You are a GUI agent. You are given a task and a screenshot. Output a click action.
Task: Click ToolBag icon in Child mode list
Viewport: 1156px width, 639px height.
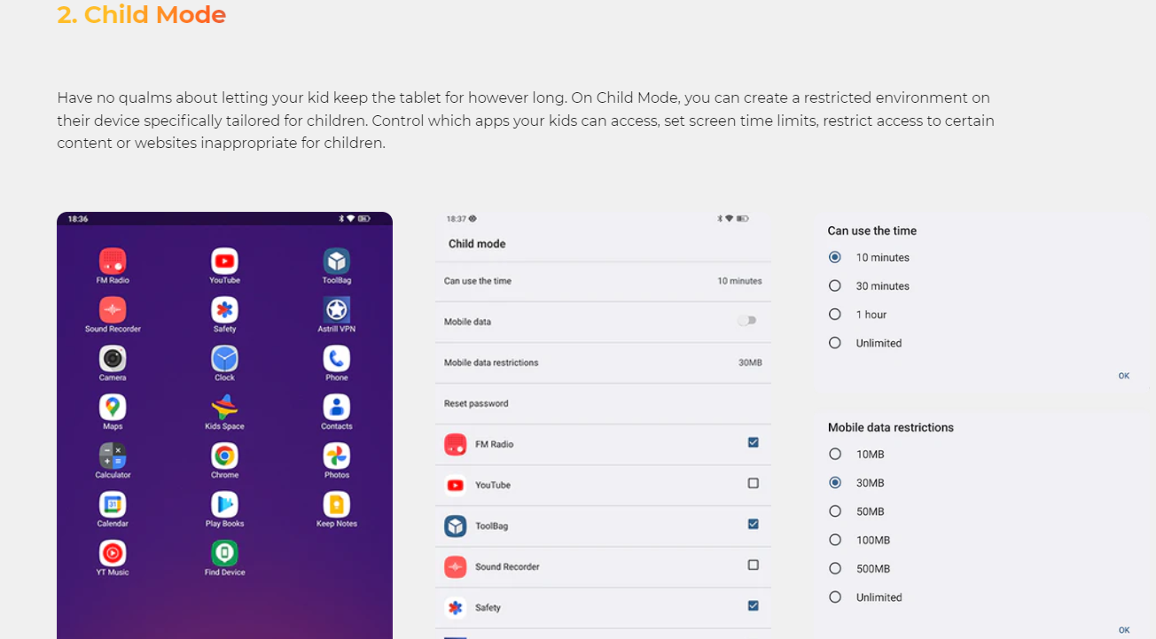(x=456, y=526)
